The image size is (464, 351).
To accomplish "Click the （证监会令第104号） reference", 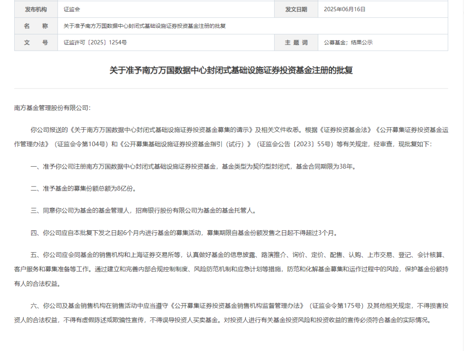I will (x=79, y=144).
